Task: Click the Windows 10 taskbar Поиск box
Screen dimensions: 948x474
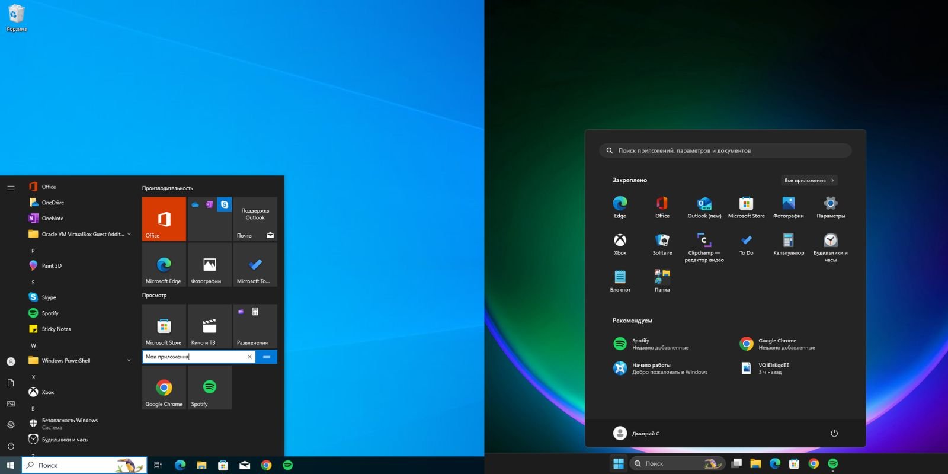Action: pyautogui.click(x=84, y=465)
